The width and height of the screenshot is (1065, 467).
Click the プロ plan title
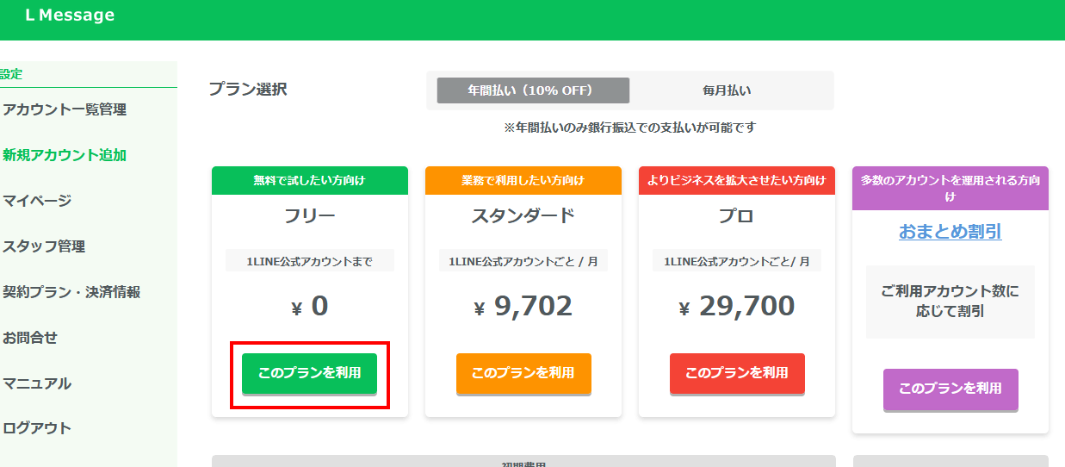tap(737, 216)
